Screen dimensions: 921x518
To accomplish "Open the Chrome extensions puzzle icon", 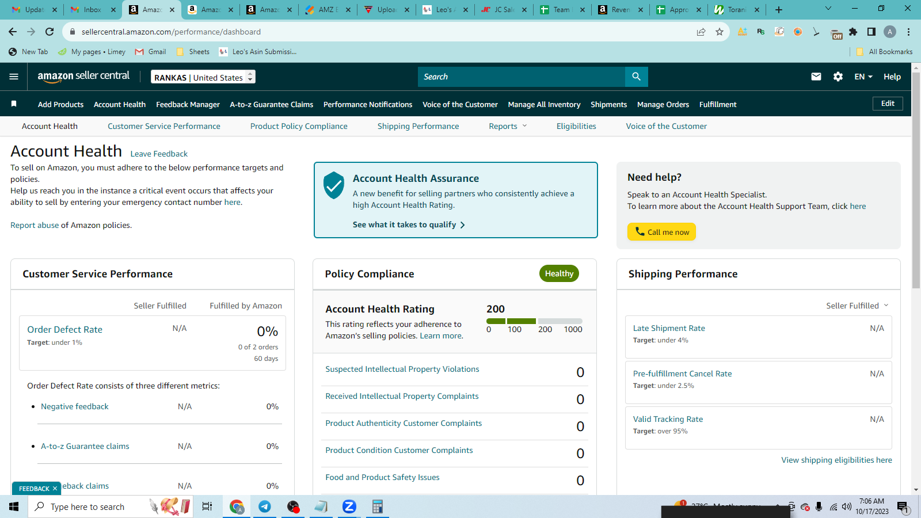I will coord(853,32).
